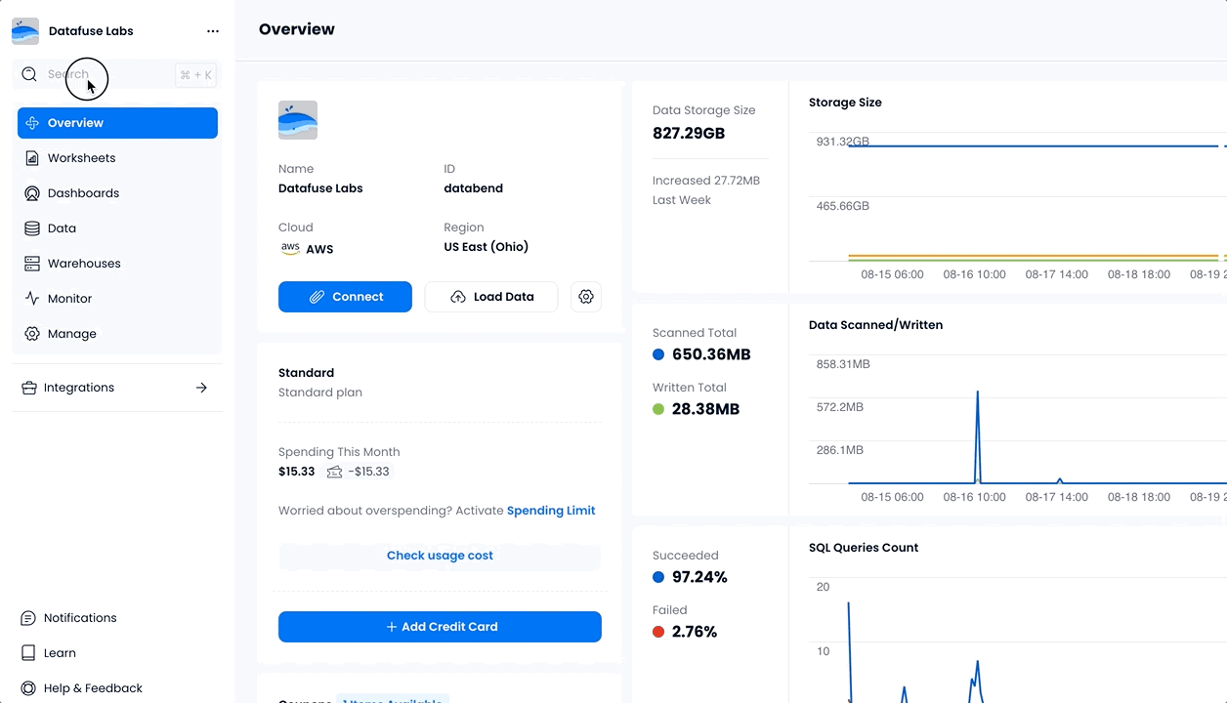1227x703 pixels.
Task: Click the SQL Queries Count chart title
Action: coord(864,548)
